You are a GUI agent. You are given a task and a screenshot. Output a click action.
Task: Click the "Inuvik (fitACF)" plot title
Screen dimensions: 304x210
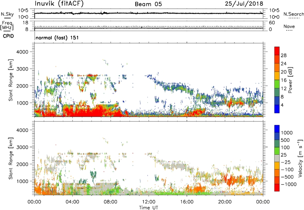[59, 4]
